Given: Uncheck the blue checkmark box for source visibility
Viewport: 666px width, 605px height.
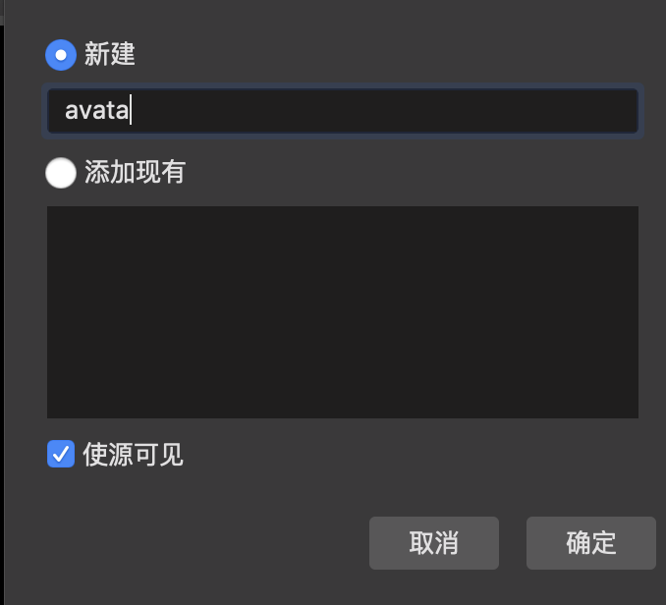Looking at the screenshot, I should [61, 454].
